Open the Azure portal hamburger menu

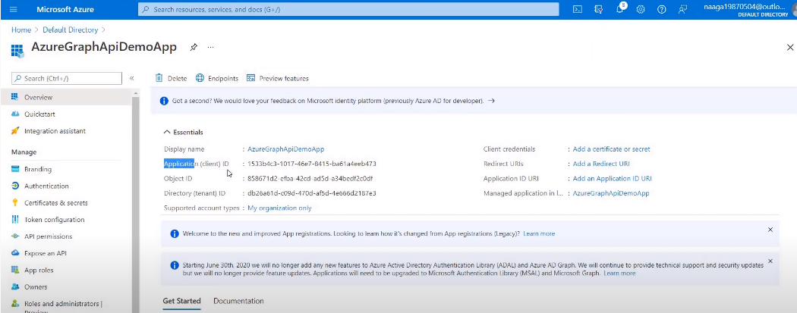tap(13, 9)
